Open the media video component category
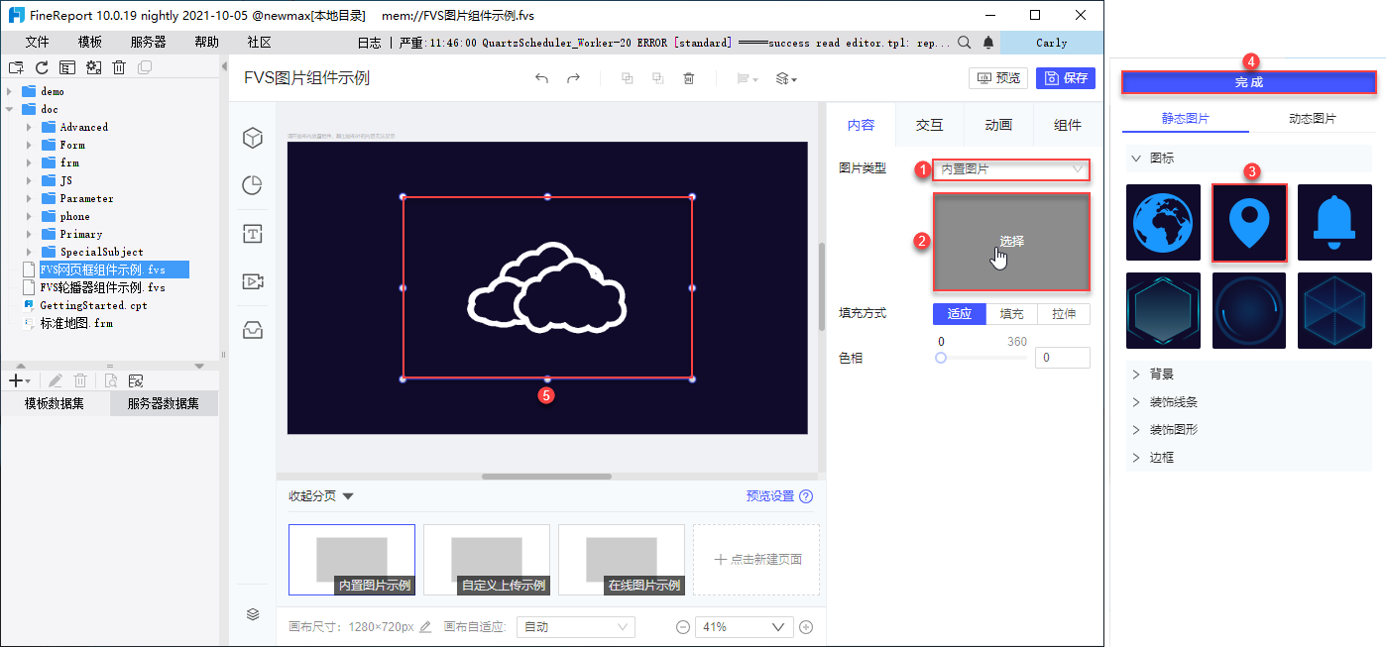1386x647 pixels. point(253,281)
